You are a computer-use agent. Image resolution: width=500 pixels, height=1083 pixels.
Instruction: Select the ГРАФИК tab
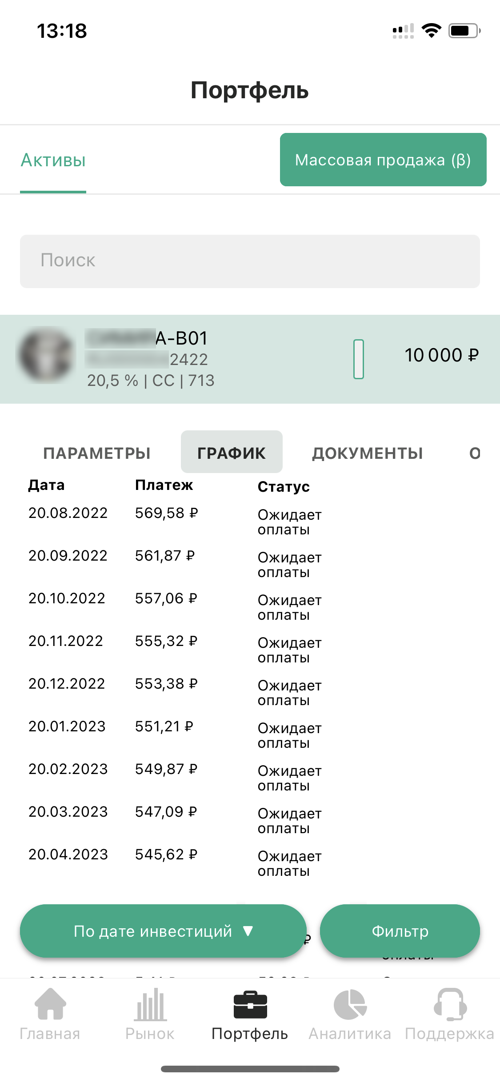[x=232, y=452]
